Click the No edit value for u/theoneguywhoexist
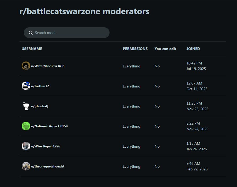This screenshot has height=187, width=237. click(x=157, y=166)
